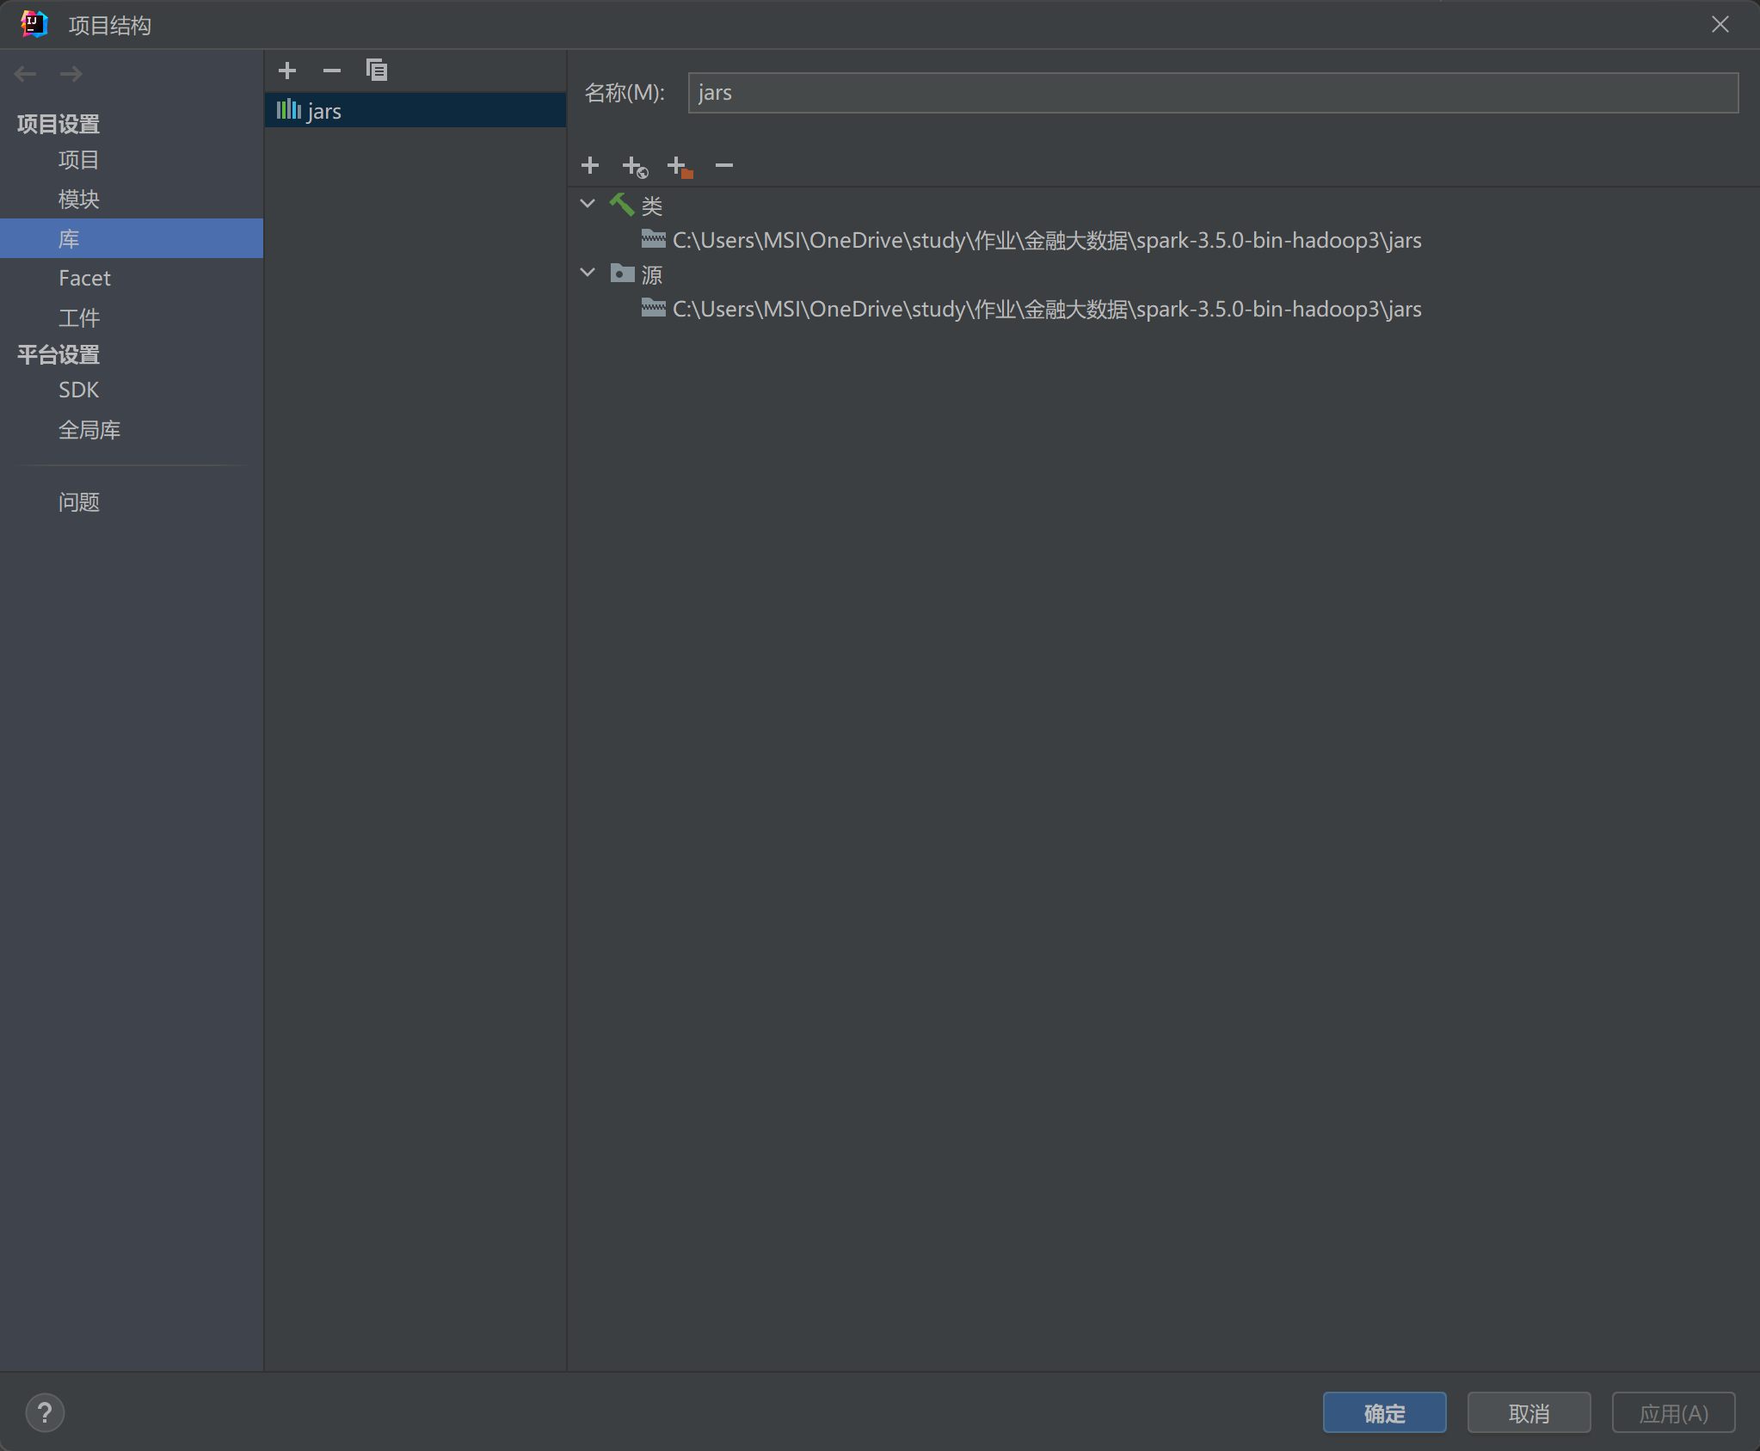Click the IntelliJ logo in title bar
Image resolution: width=1760 pixels, height=1451 pixels.
coord(34,24)
